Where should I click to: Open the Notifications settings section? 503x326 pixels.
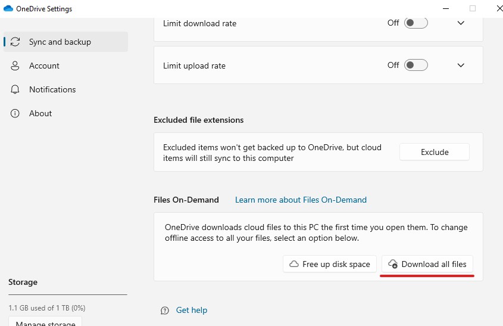pos(65,89)
